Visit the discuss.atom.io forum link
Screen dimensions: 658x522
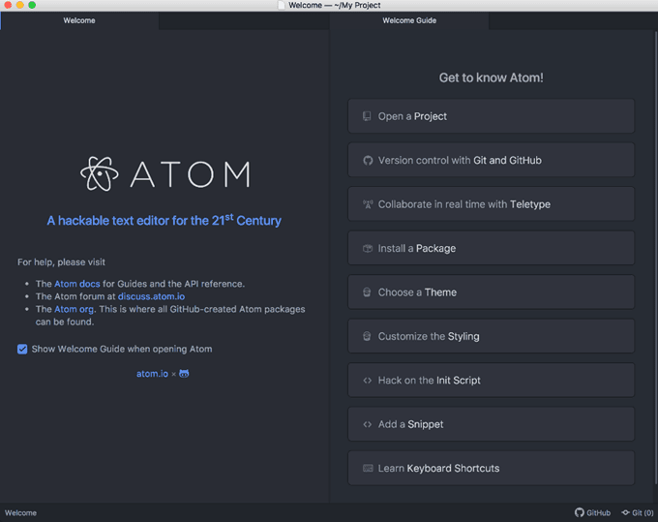coord(151,296)
